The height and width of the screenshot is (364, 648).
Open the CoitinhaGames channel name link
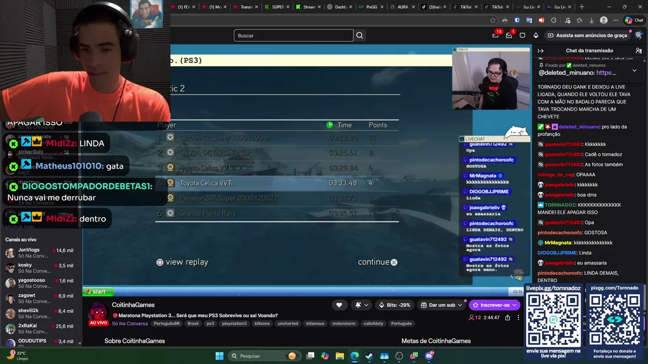(133, 305)
